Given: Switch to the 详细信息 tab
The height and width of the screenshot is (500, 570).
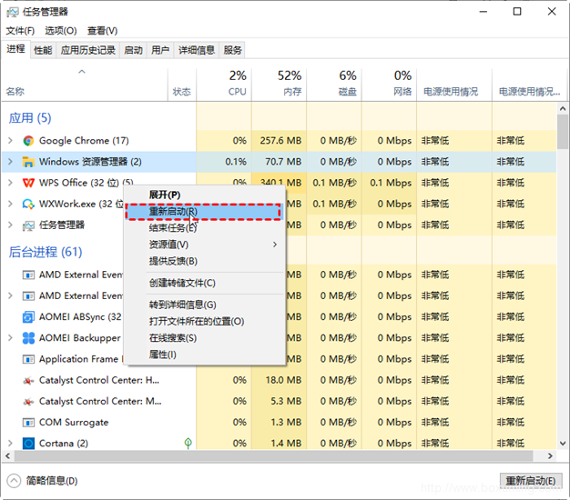Looking at the screenshot, I should click(x=197, y=50).
